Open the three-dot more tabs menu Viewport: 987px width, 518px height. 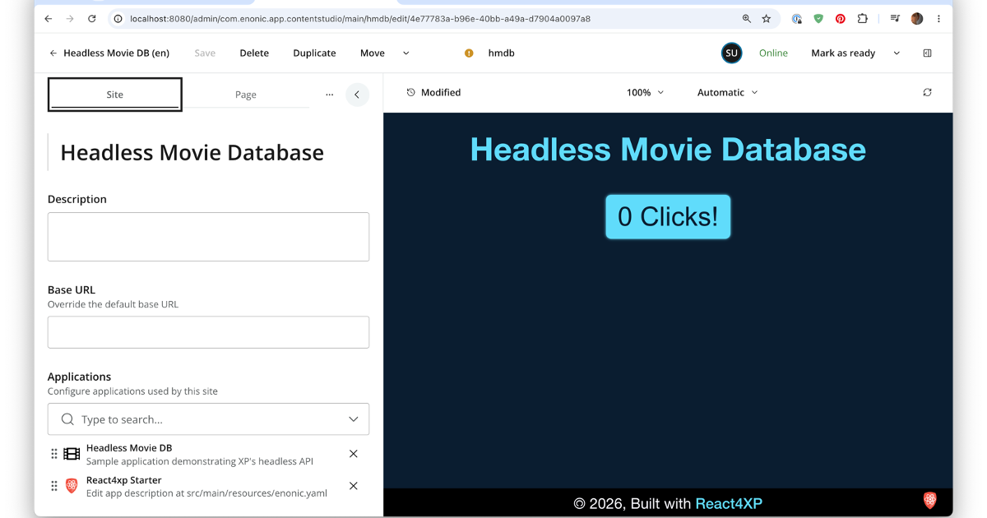(x=330, y=95)
